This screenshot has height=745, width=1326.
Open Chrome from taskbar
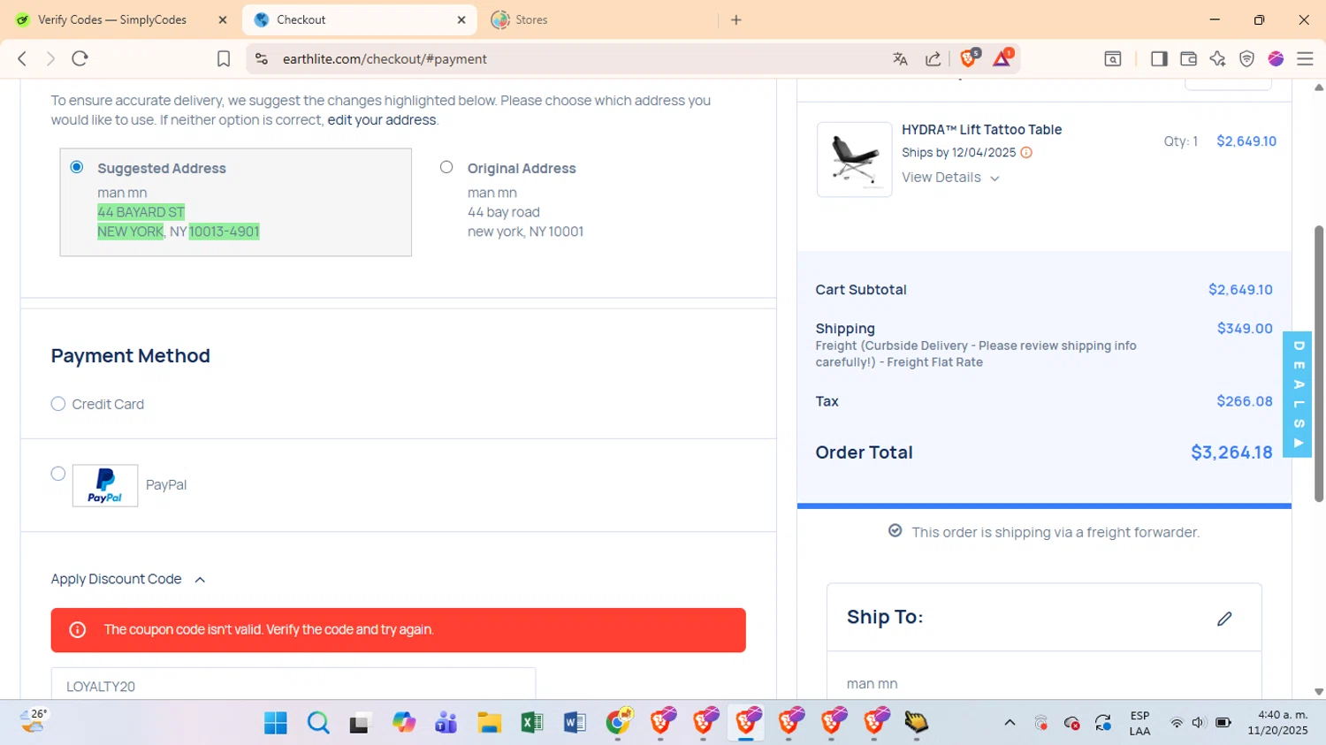click(x=619, y=723)
